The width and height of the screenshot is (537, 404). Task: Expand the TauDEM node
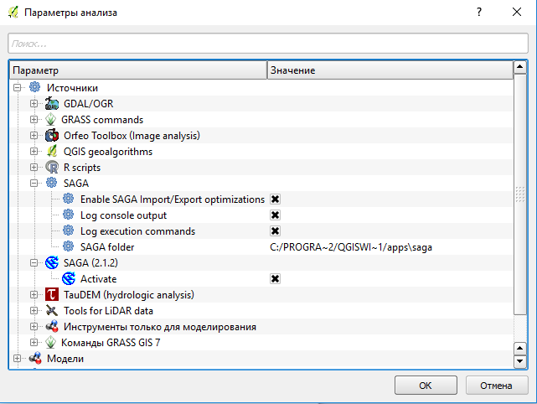point(34,294)
